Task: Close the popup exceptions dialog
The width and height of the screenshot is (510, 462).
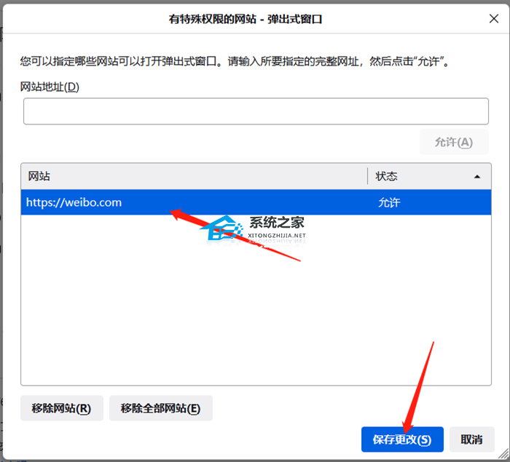Action: coord(493,19)
